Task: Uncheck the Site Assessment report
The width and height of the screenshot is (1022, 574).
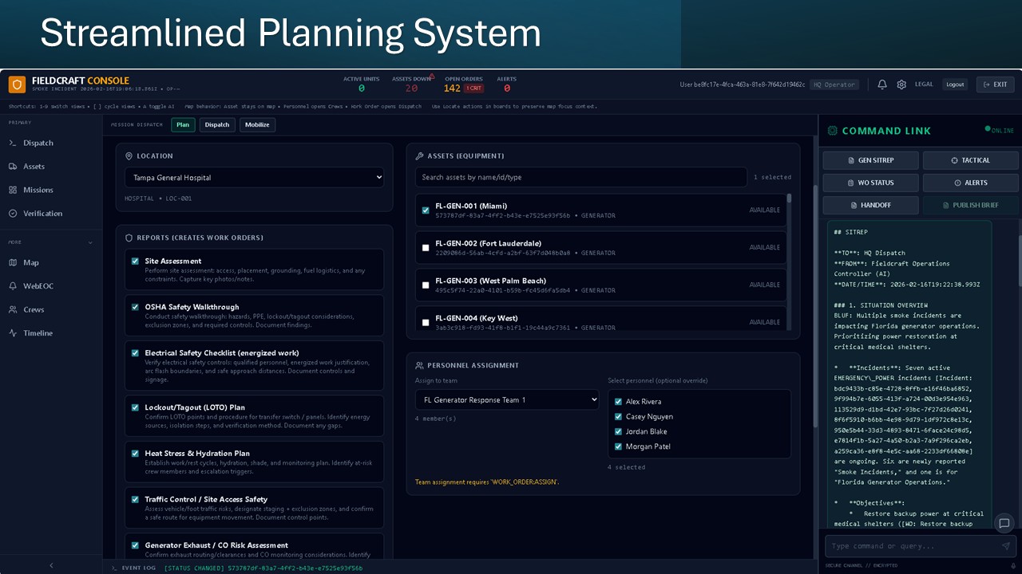Action: (x=135, y=261)
